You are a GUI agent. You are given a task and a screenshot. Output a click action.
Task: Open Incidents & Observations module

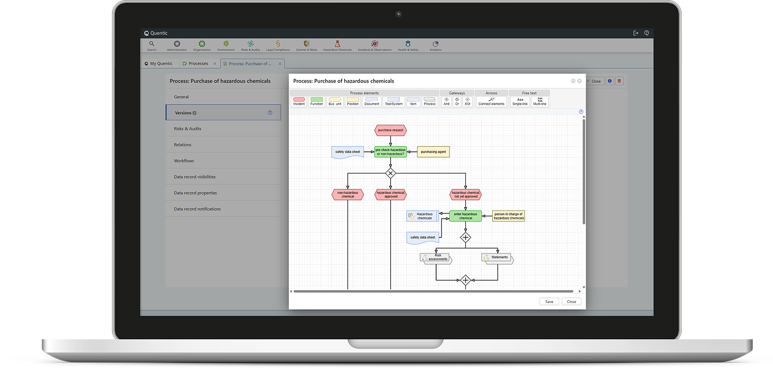pos(374,45)
